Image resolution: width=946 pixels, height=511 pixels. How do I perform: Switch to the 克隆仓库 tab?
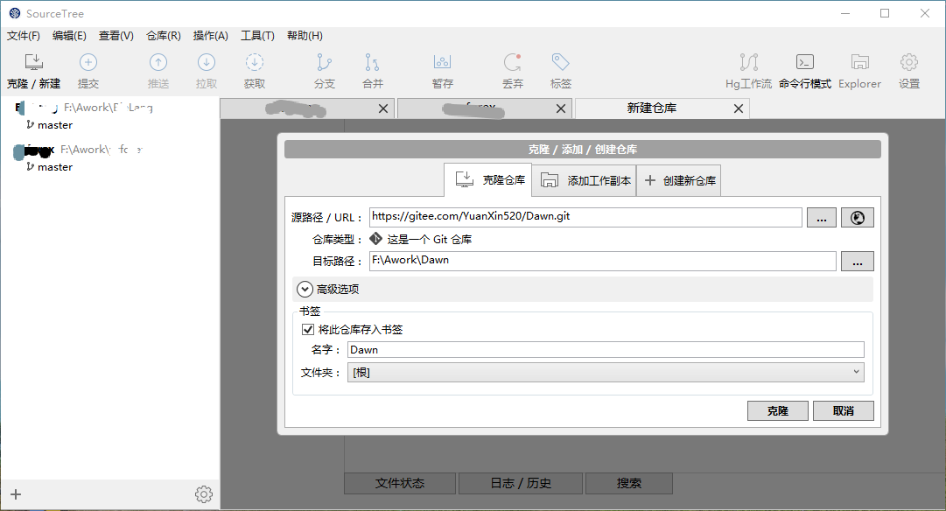coord(488,179)
